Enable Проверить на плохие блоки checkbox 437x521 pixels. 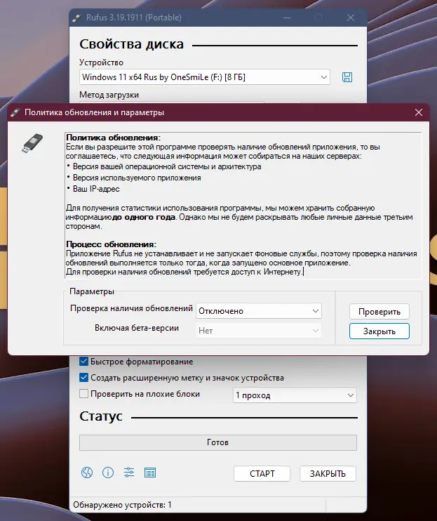click(x=83, y=394)
